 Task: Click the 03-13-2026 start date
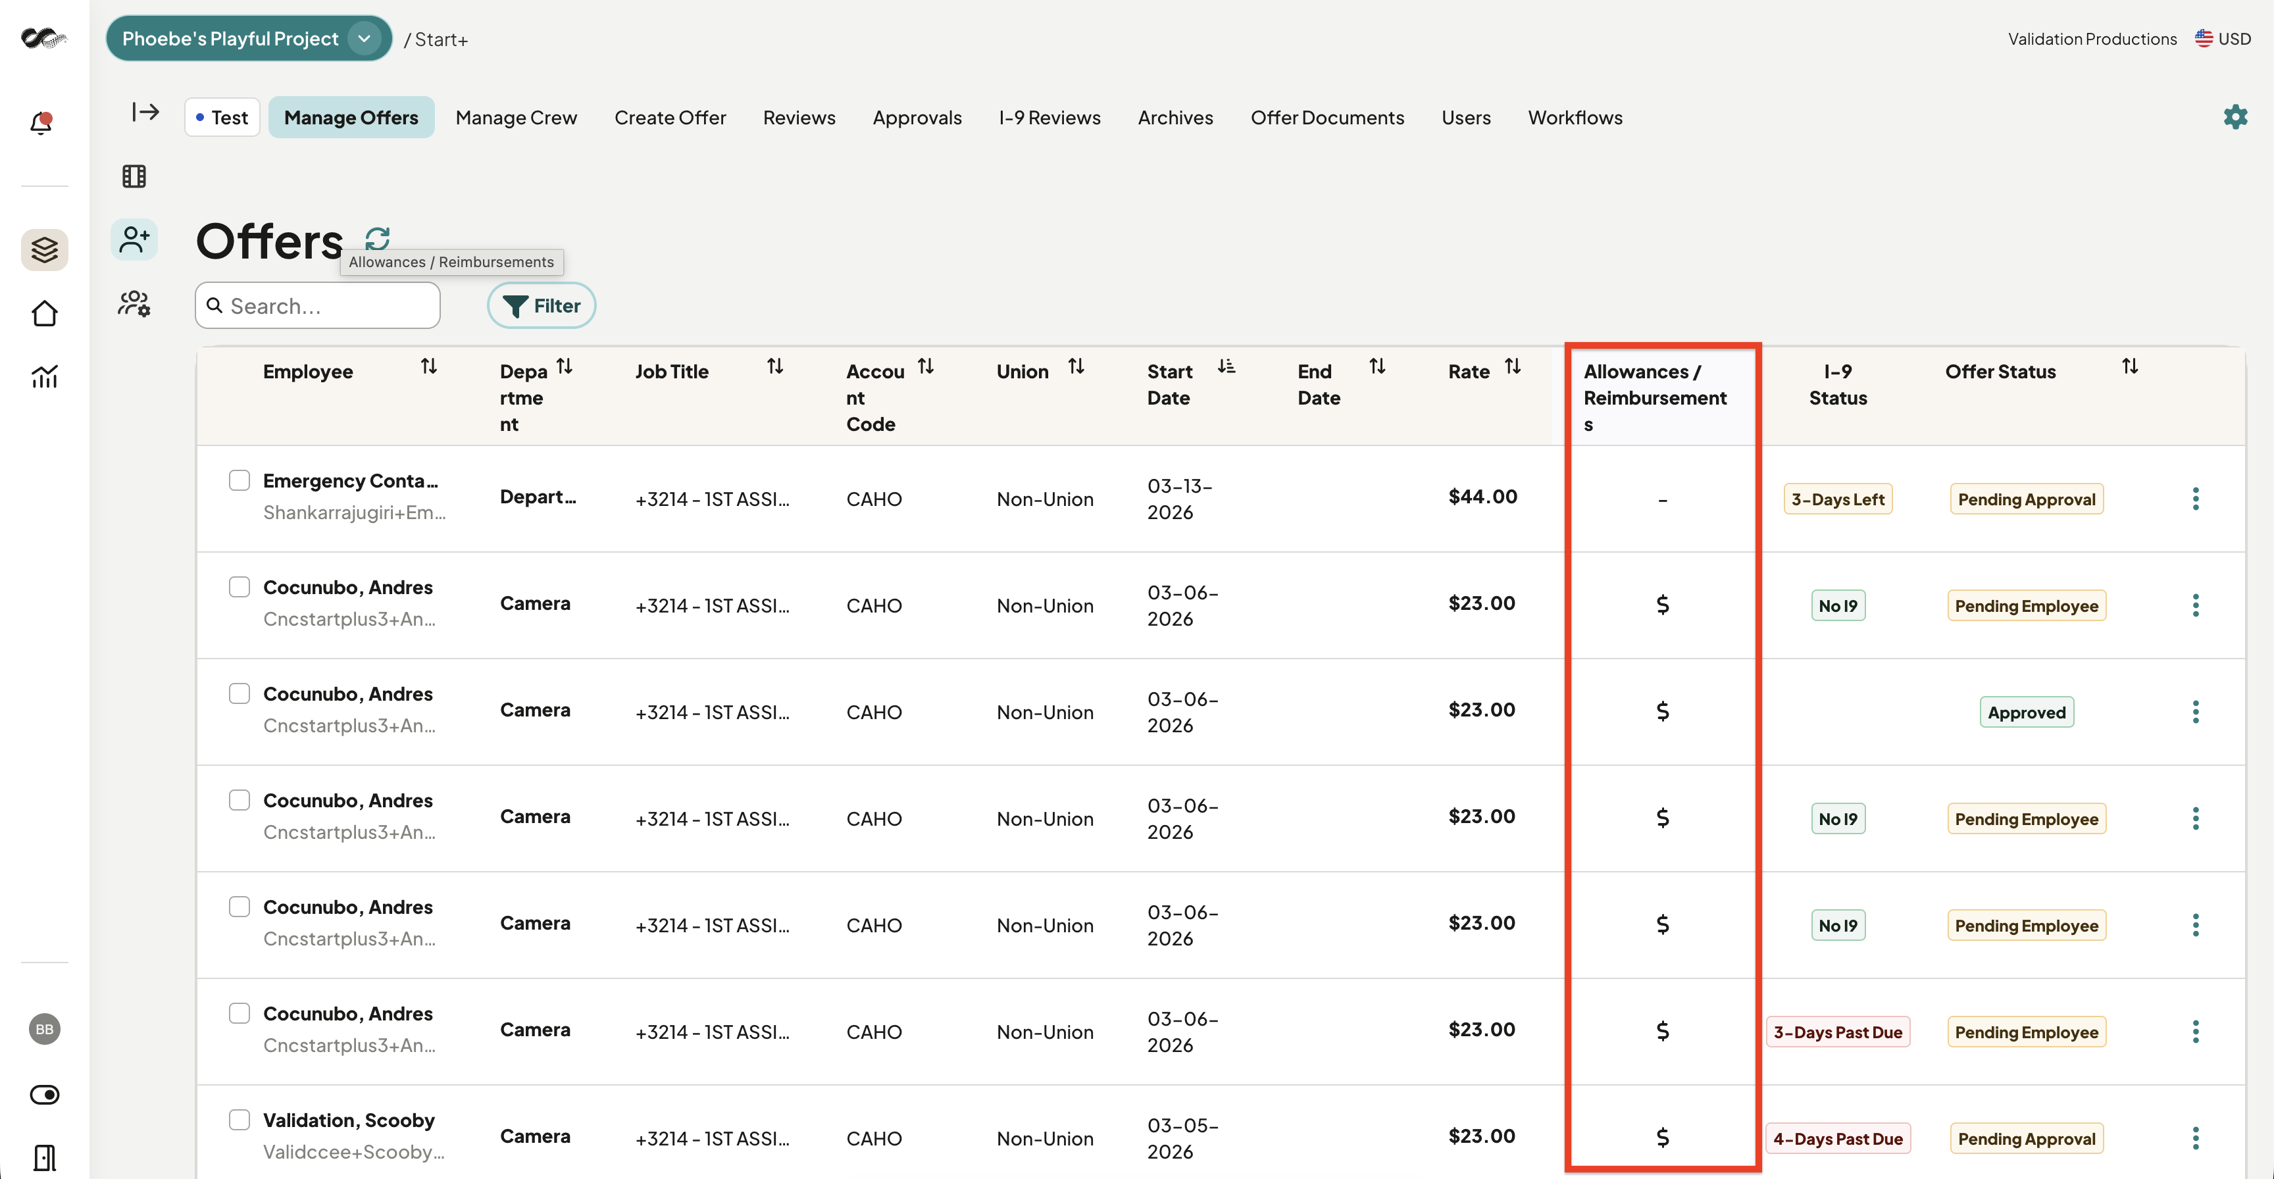[x=1179, y=499]
